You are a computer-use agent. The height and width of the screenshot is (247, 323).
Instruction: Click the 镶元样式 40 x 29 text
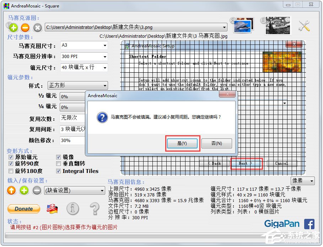click(248, 195)
